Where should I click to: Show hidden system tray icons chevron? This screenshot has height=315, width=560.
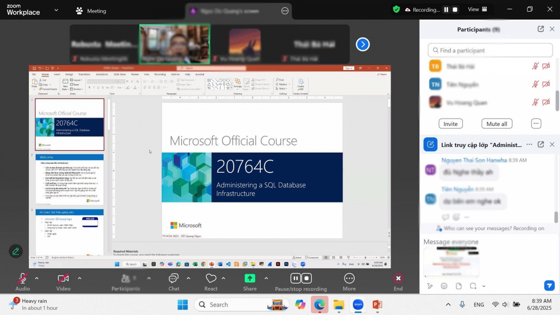pyautogui.click(x=448, y=305)
